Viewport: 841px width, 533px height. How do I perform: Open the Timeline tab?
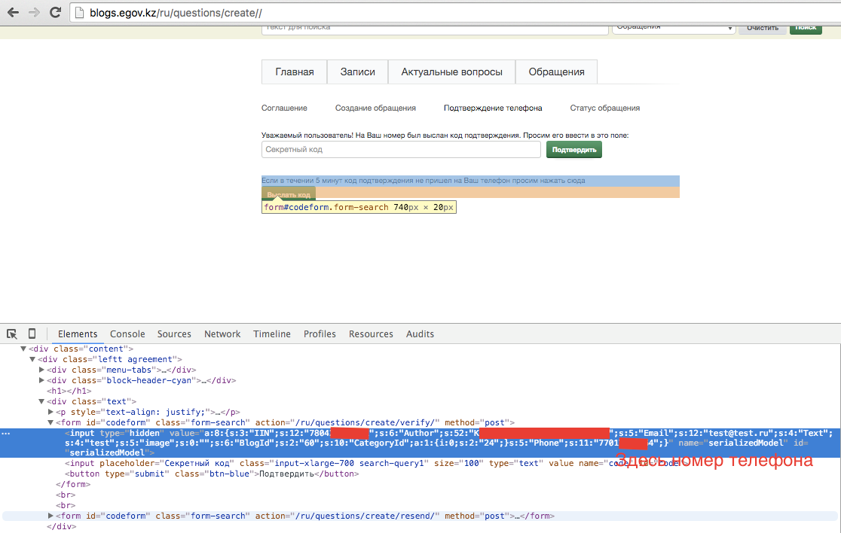tap(272, 334)
